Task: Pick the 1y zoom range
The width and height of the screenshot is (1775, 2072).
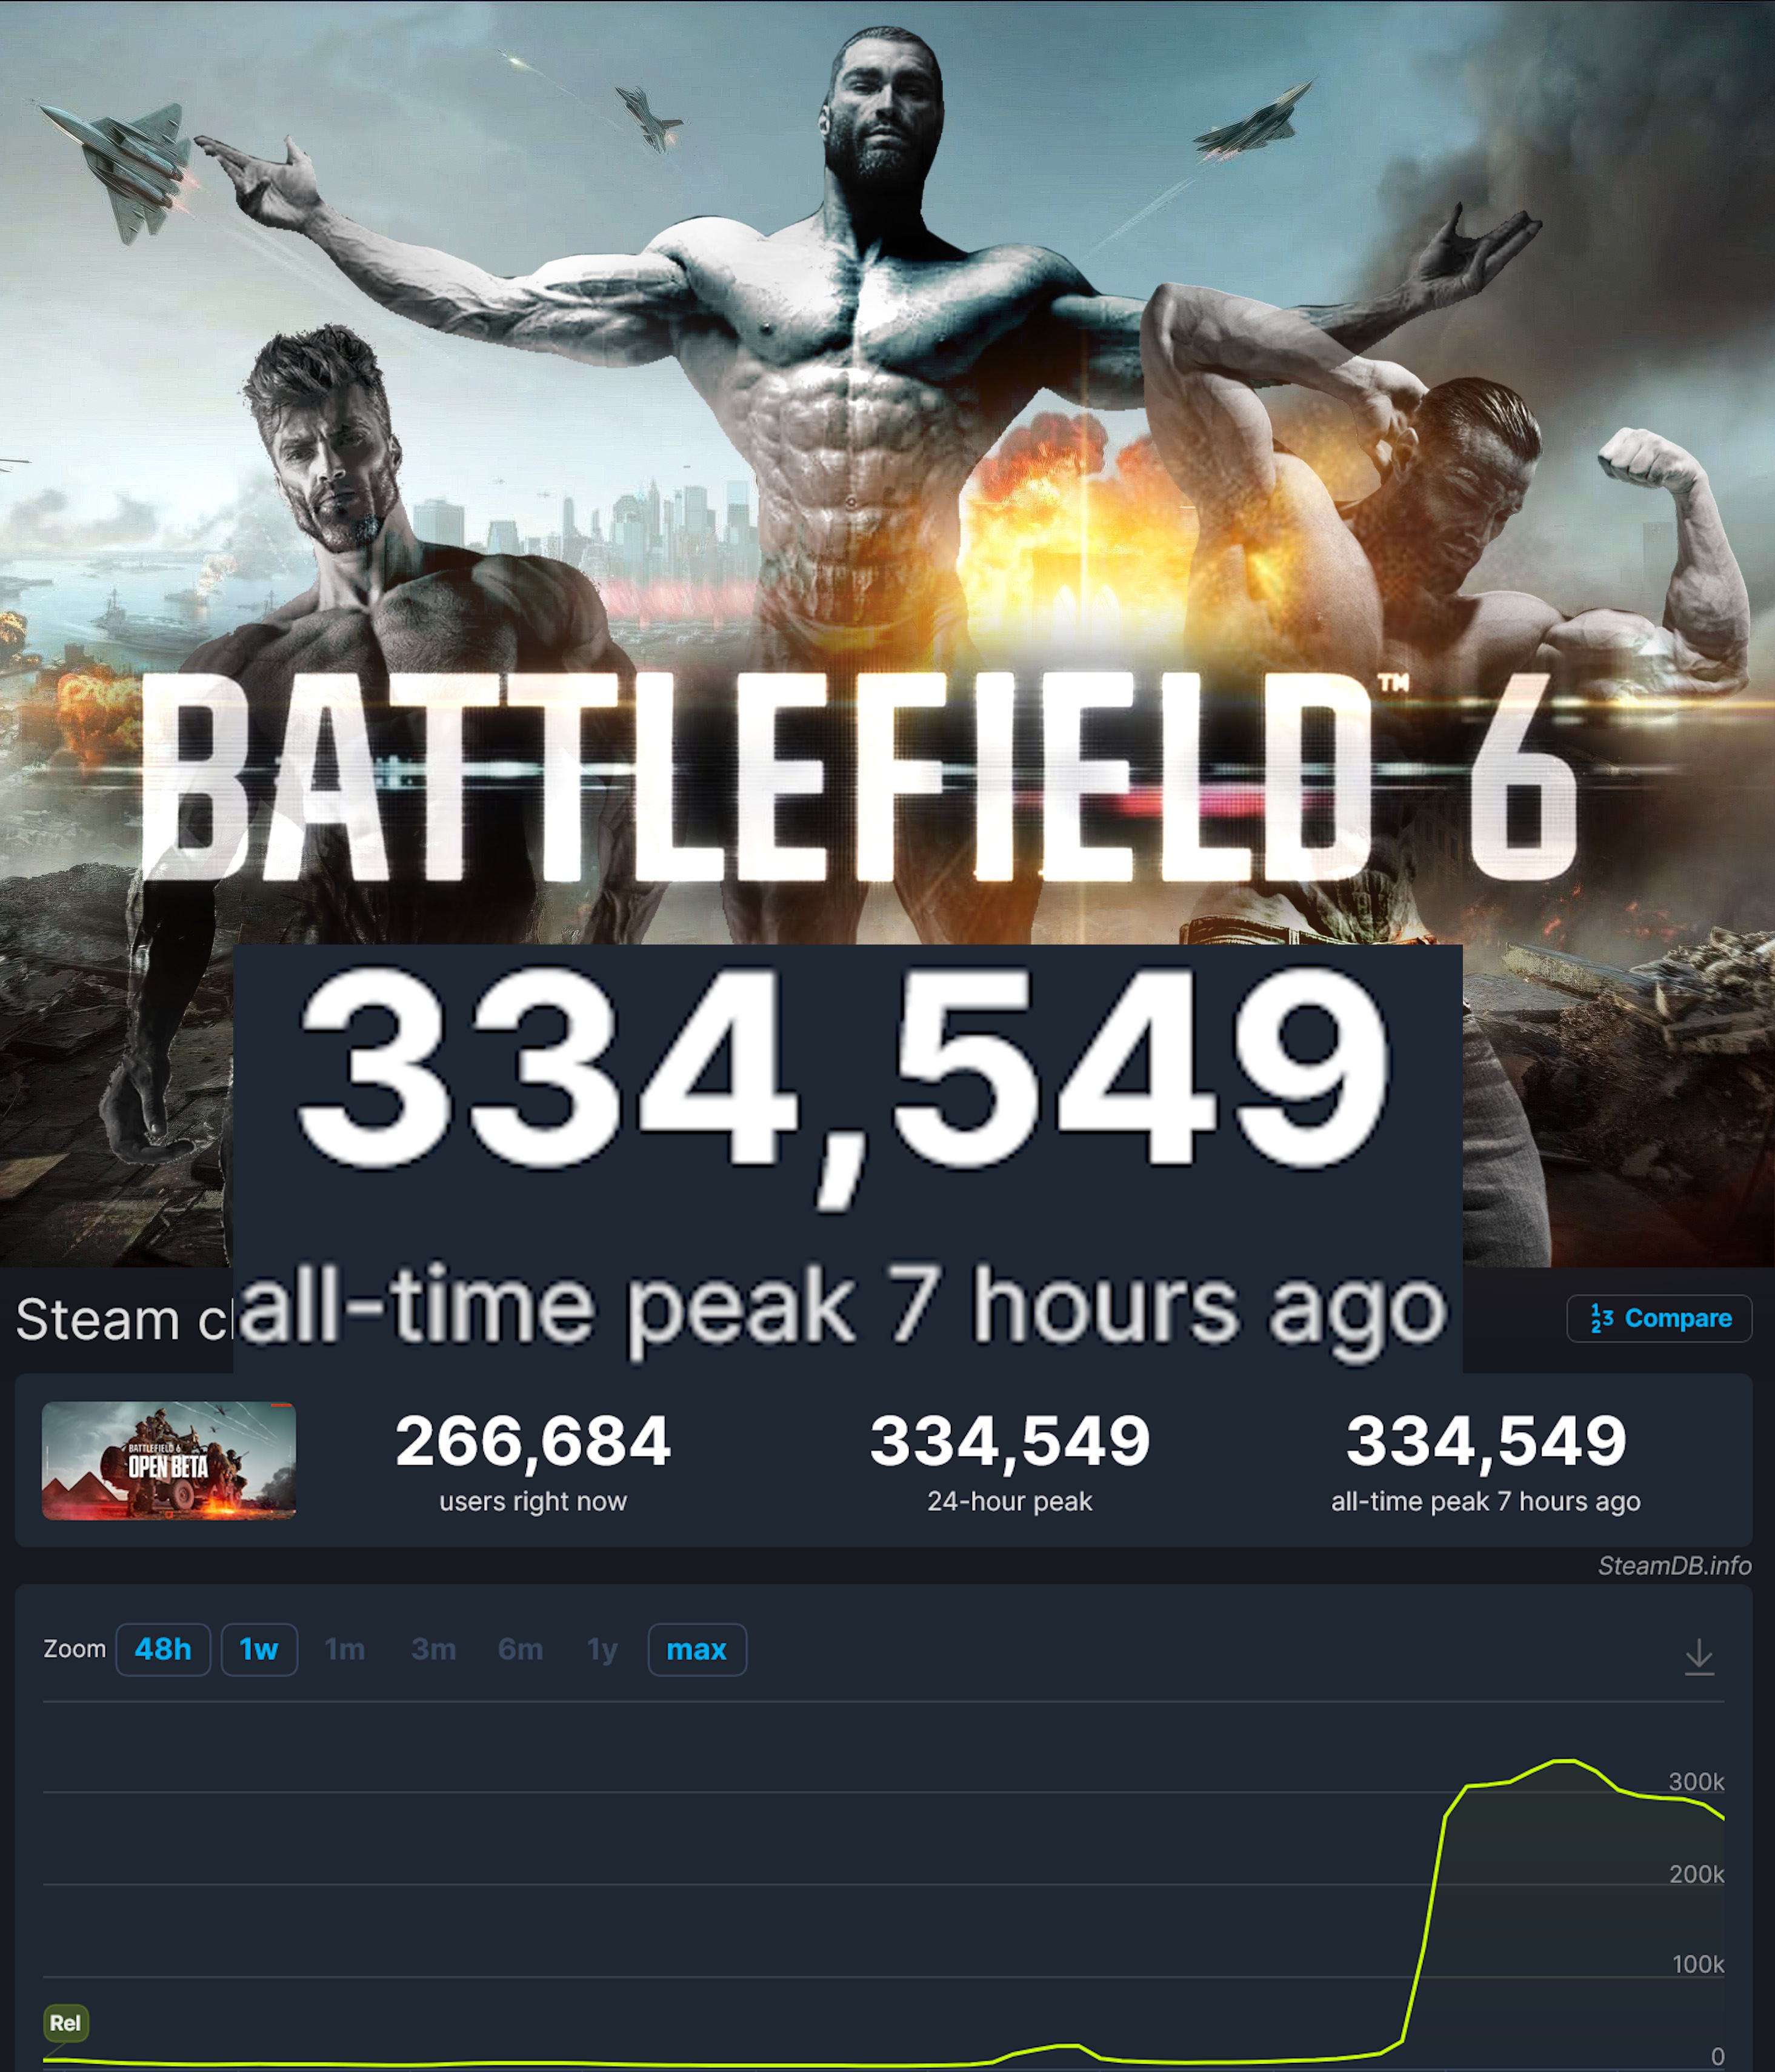Action: tap(602, 1649)
